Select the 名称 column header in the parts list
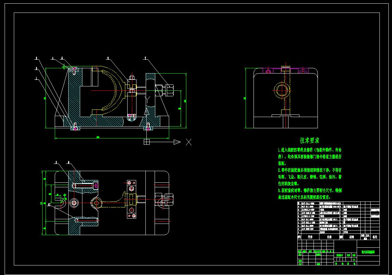392x275 pixels. 329,237
